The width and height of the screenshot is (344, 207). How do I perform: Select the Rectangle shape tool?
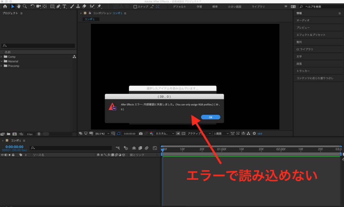[52, 6]
